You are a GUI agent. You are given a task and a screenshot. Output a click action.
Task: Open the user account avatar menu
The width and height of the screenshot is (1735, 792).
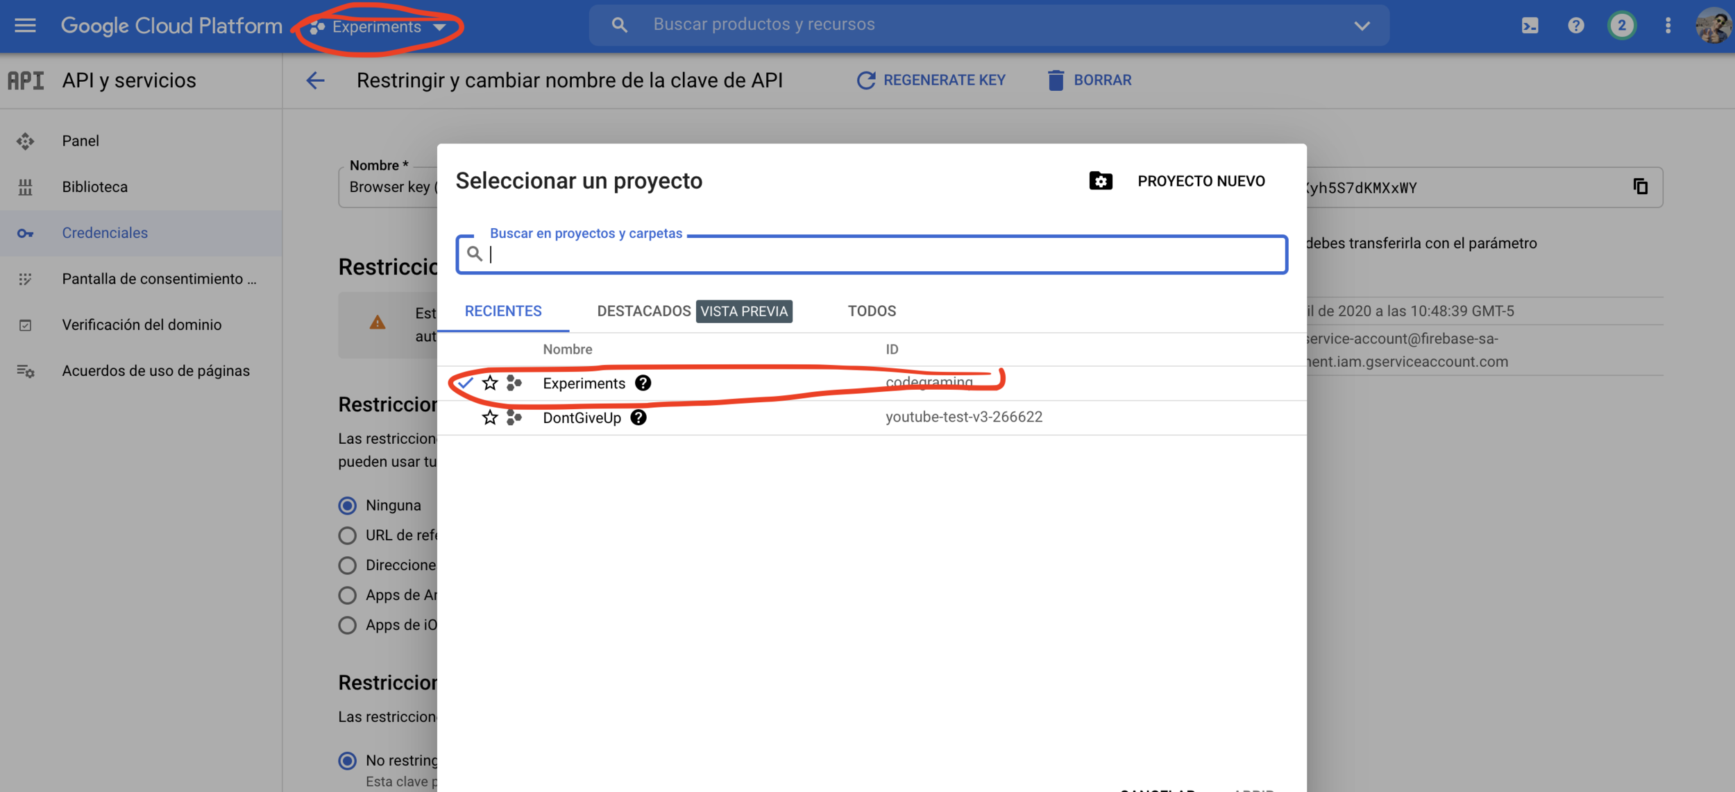pyautogui.click(x=1712, y=26)
